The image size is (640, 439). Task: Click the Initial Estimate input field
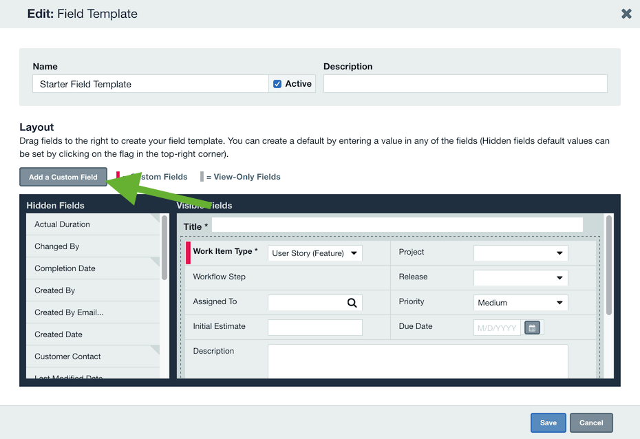click(314, 328)
